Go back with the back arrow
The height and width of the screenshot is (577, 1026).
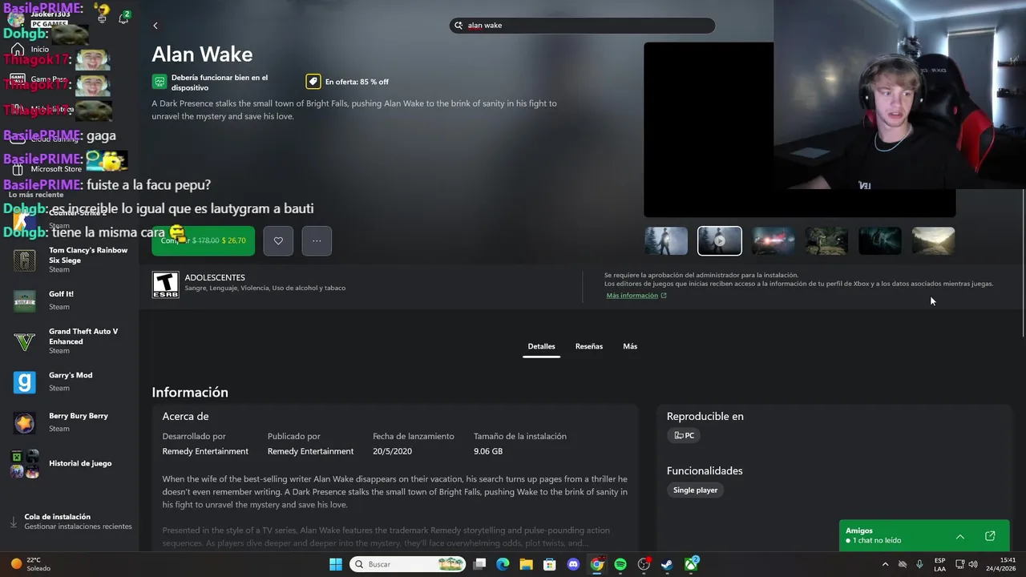(x=156, y=26)
